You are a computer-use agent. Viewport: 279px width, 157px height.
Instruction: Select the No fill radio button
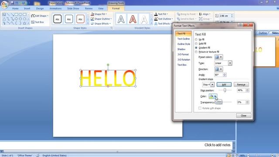tap(196, 40)
